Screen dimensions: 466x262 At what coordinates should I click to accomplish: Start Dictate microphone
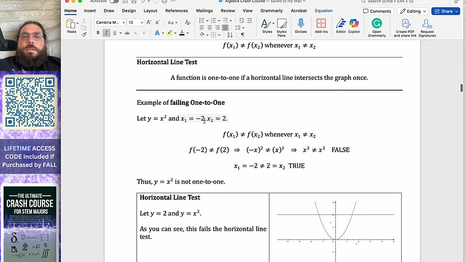[301, 26]
